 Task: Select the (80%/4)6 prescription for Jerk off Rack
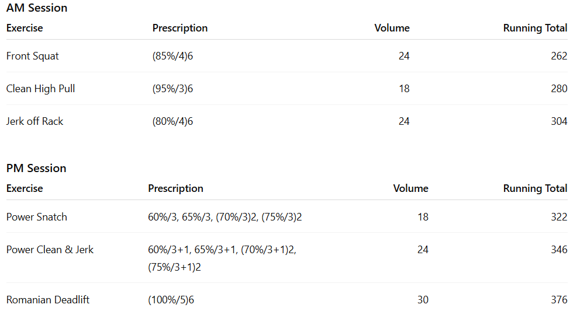(173, 121)
